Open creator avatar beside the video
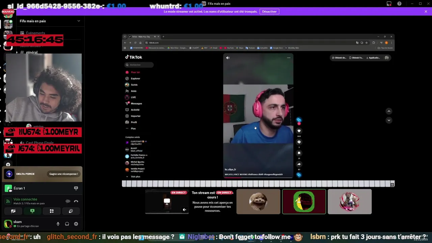 [299, 120]
